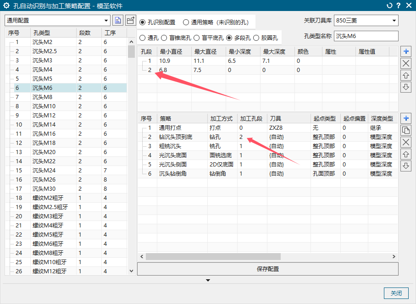The image size is (416, 304).
Task: Choose 胶圈孔 hole type radio
Action: tap(256, 38)
